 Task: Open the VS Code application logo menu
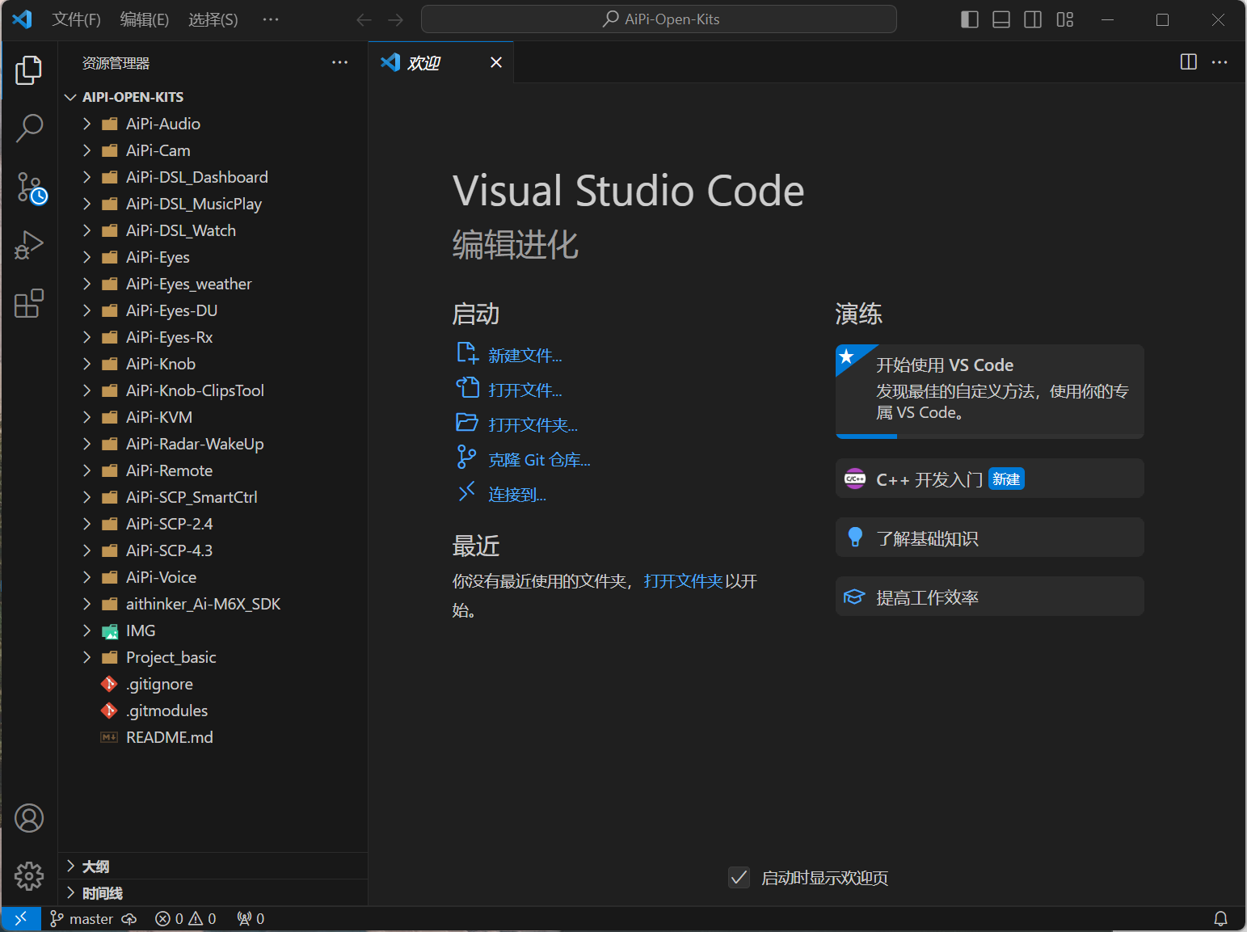23,19
